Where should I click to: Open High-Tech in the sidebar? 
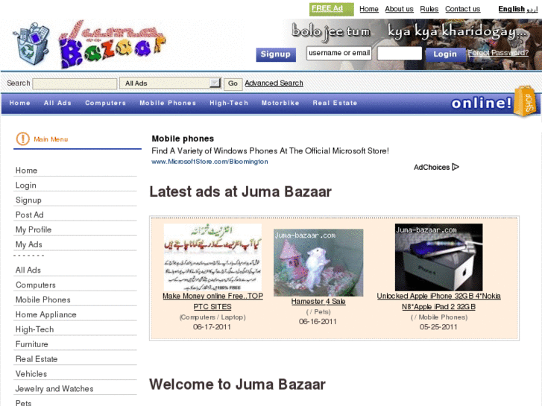pos(34,329)
